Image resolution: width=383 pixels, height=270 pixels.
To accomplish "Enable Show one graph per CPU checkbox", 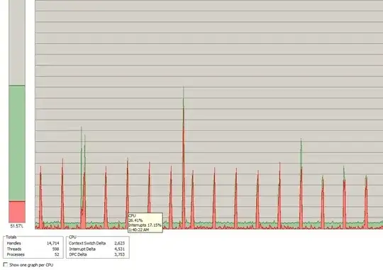I will [6, 264].
